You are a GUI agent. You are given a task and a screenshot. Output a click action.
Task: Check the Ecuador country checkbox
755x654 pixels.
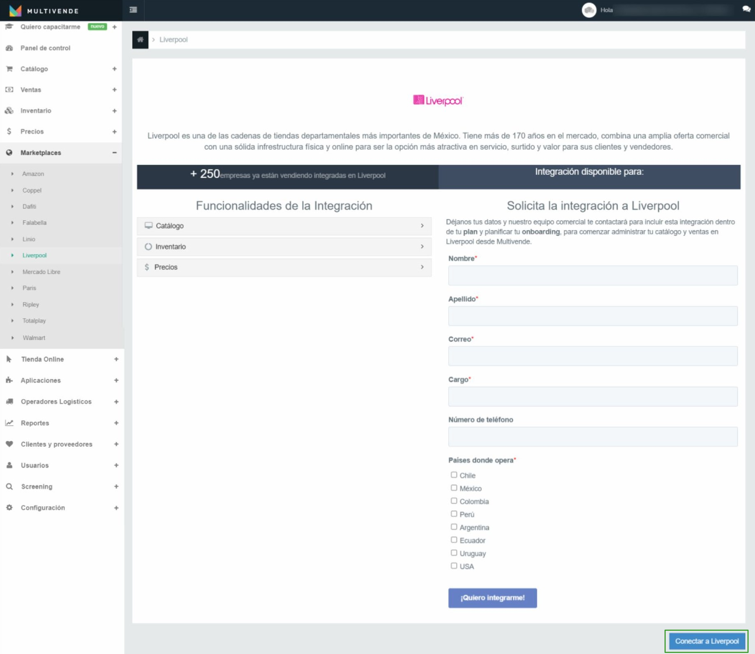454,540
